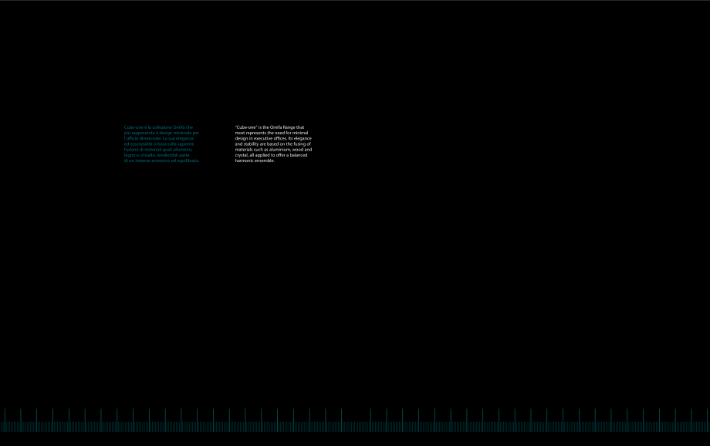Click the line "design in executive offices. Its elegance"
Viewport: 710px width, 446px height.
coord(273,137)
